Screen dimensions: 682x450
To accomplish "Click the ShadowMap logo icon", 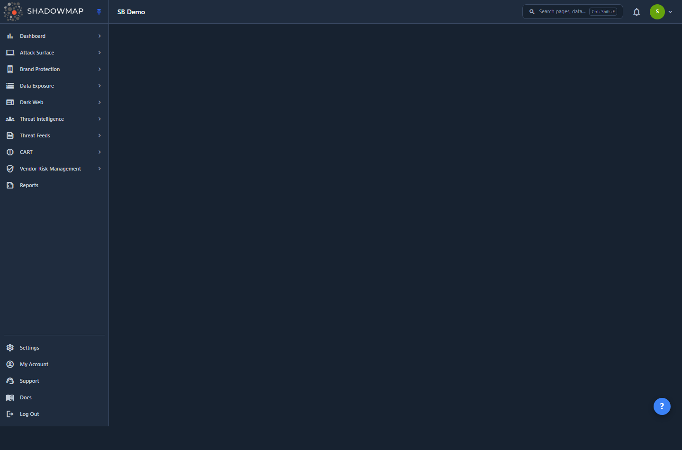I will tap(13, 12).
